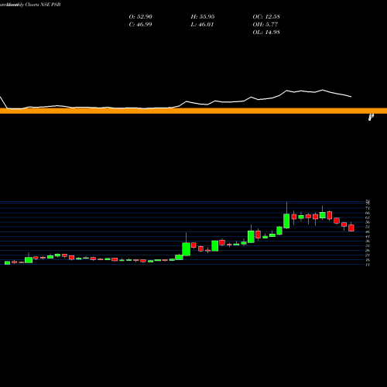Viewport: 387px width, 387px height.
Task: Click the price axis label 46
Action: [368, 231]
